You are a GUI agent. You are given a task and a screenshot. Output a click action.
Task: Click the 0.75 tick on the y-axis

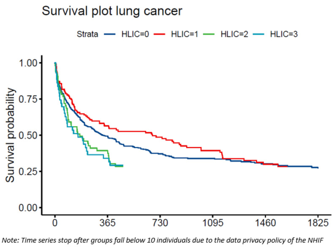pyautogui.click(x=28, y=99)
